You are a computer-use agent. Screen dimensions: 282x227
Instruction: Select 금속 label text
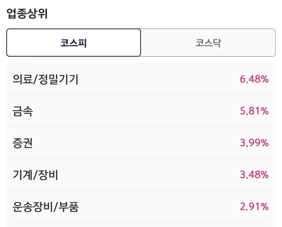coord(23,111)
